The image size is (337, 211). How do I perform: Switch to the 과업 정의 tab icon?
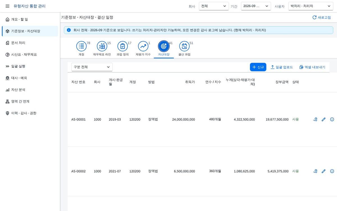pyautogui.click(x=122, y=46)
